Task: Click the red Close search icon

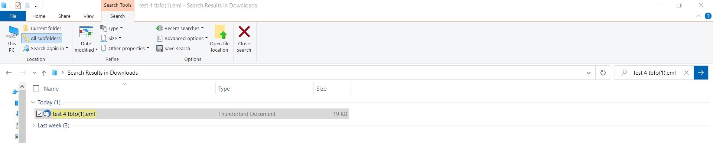Action: tap(244, 32)
